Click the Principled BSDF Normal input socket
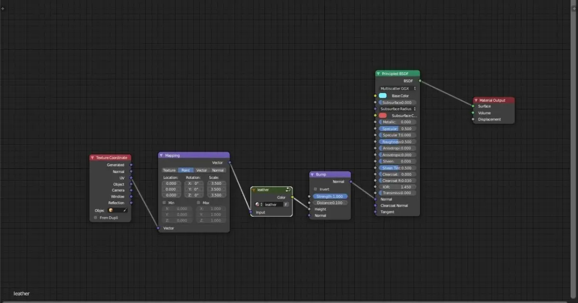This screenshot has height=303, width=578. click(x=375, y=199)
